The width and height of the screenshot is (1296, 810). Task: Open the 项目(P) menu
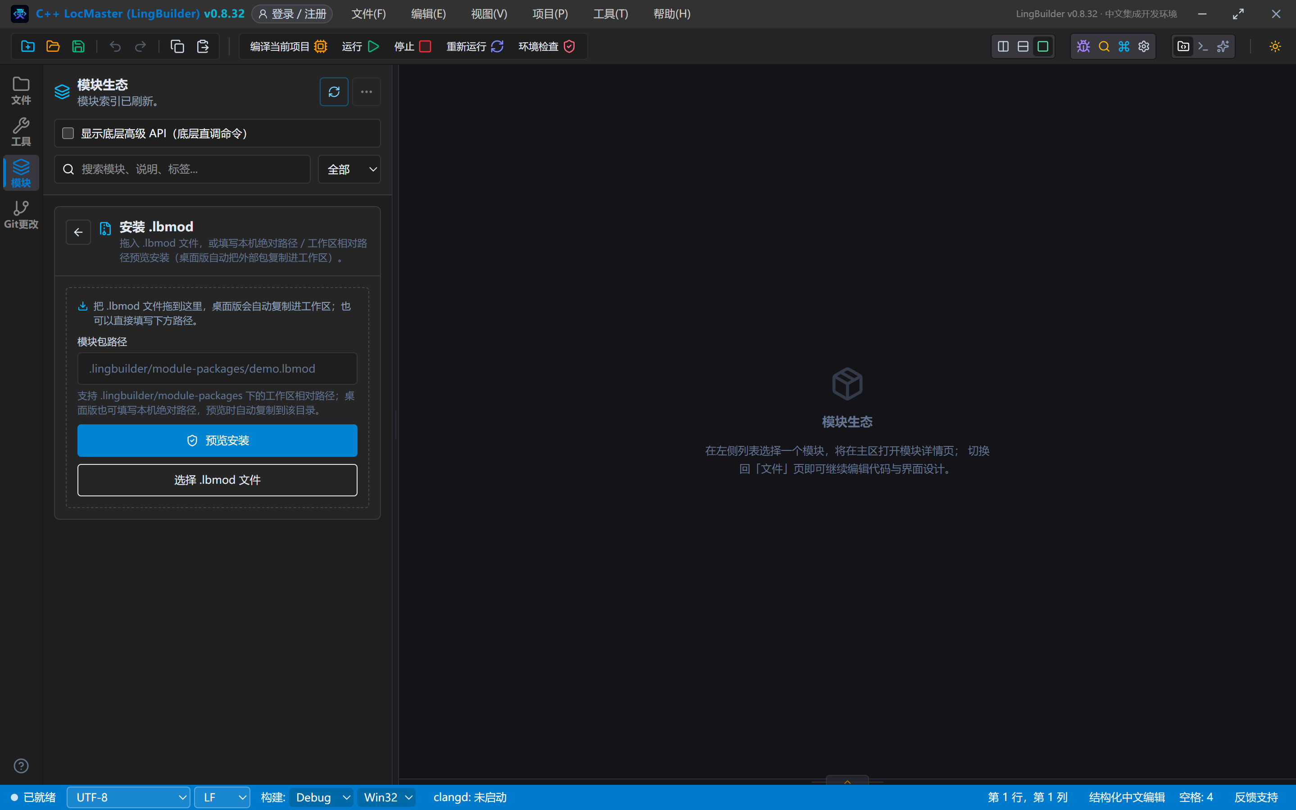(550, 14)
